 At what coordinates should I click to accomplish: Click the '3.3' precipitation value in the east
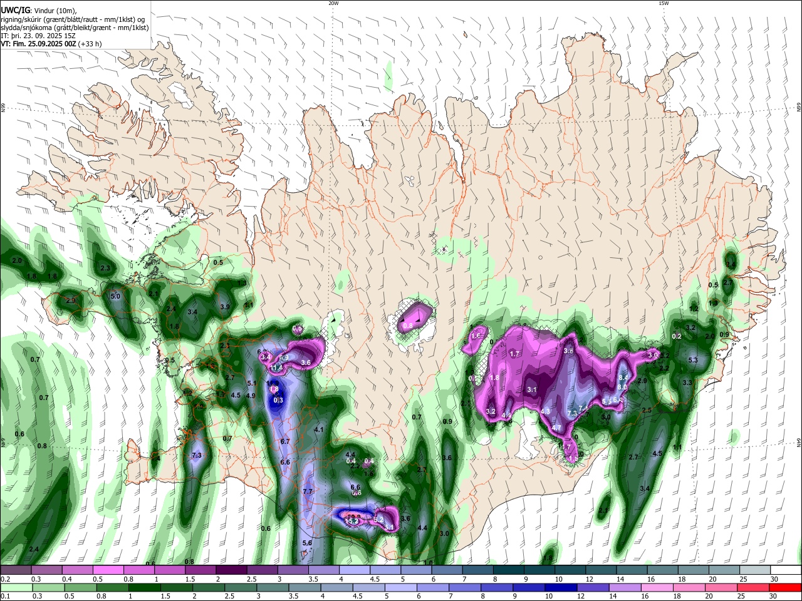click(687, 383)
